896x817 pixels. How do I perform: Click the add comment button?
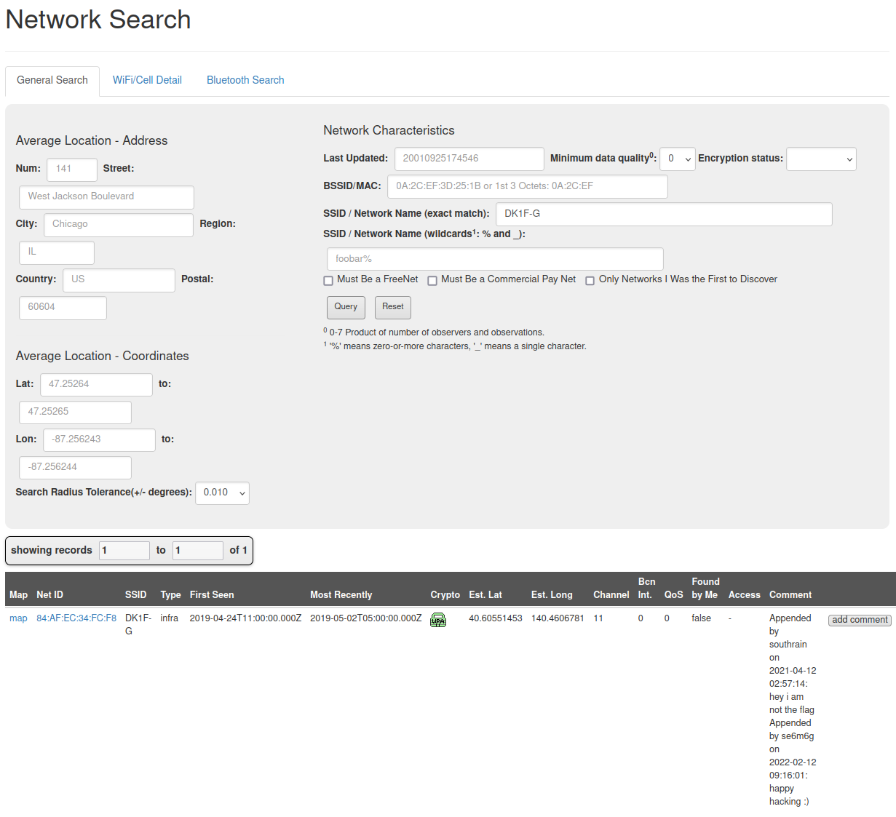click(860, 620)
